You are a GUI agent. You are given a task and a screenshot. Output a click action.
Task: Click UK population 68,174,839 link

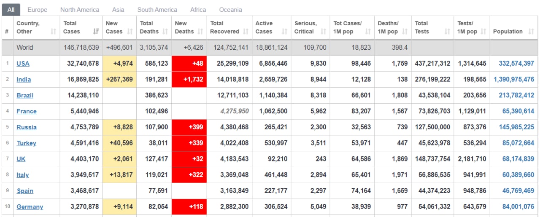coord(518,159)
